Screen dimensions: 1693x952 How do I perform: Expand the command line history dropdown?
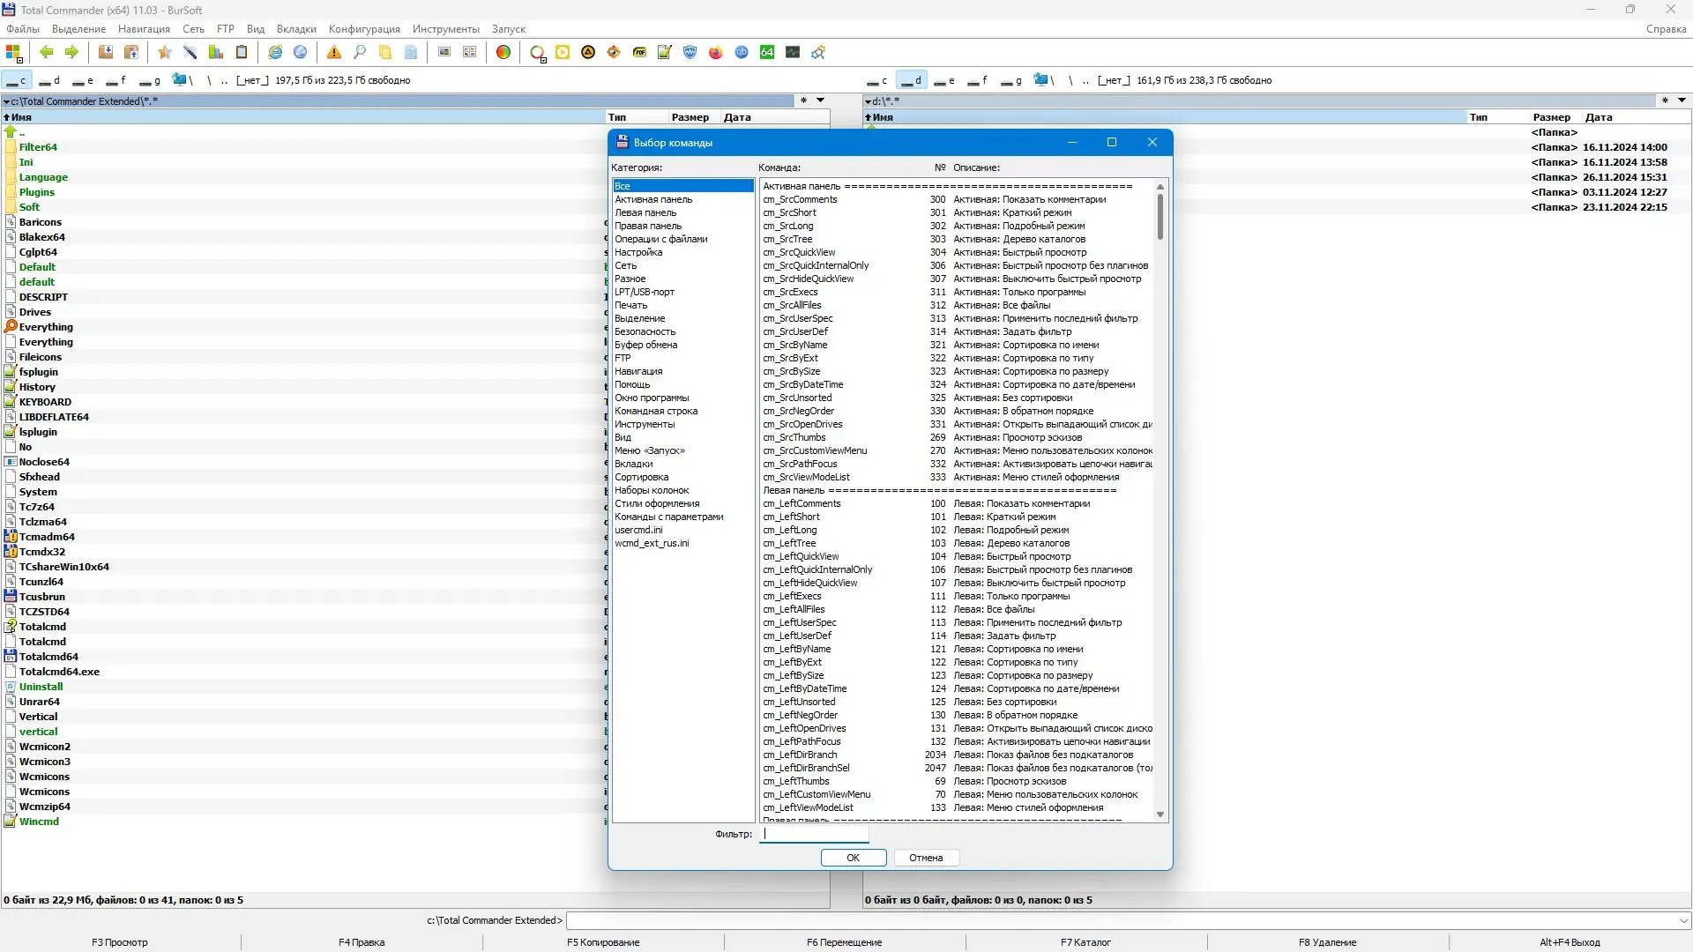tap(1684, 920)
